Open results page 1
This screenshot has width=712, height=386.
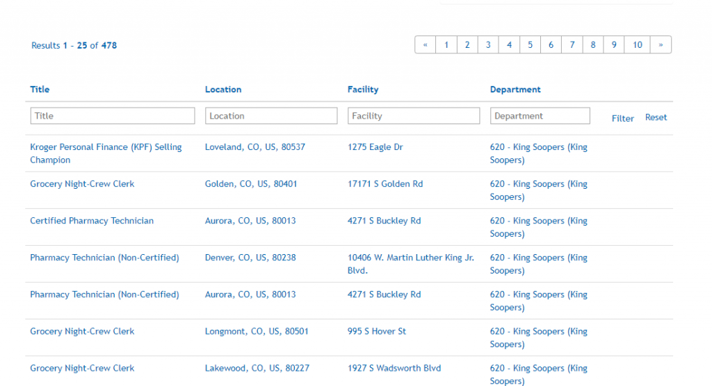tap(446, 45)
